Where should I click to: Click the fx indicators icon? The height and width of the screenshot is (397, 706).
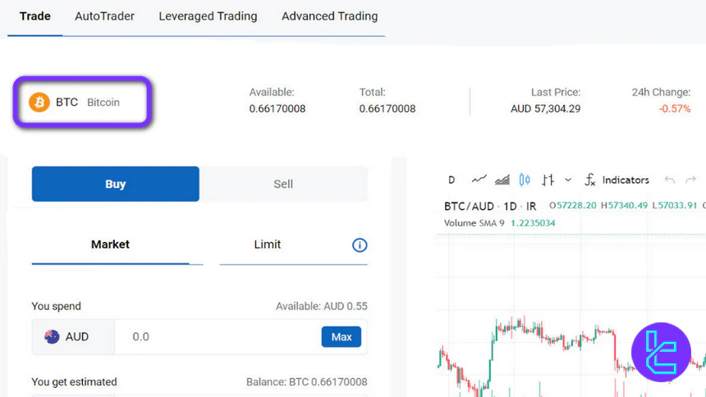[x=589, y=180]
